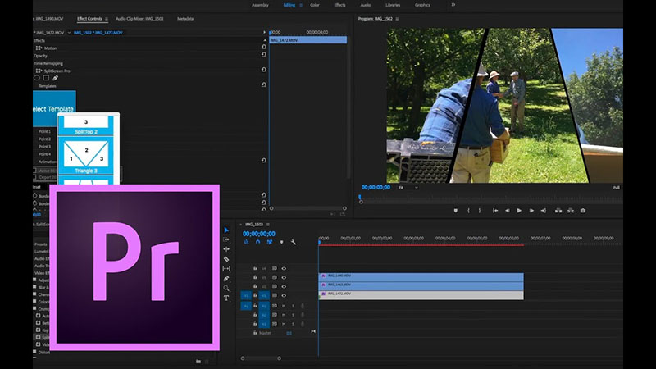The height and width of the screenshot is (369, 656).
Task: Open Editing workspace menu icon
Action: [x=301, y=5]
